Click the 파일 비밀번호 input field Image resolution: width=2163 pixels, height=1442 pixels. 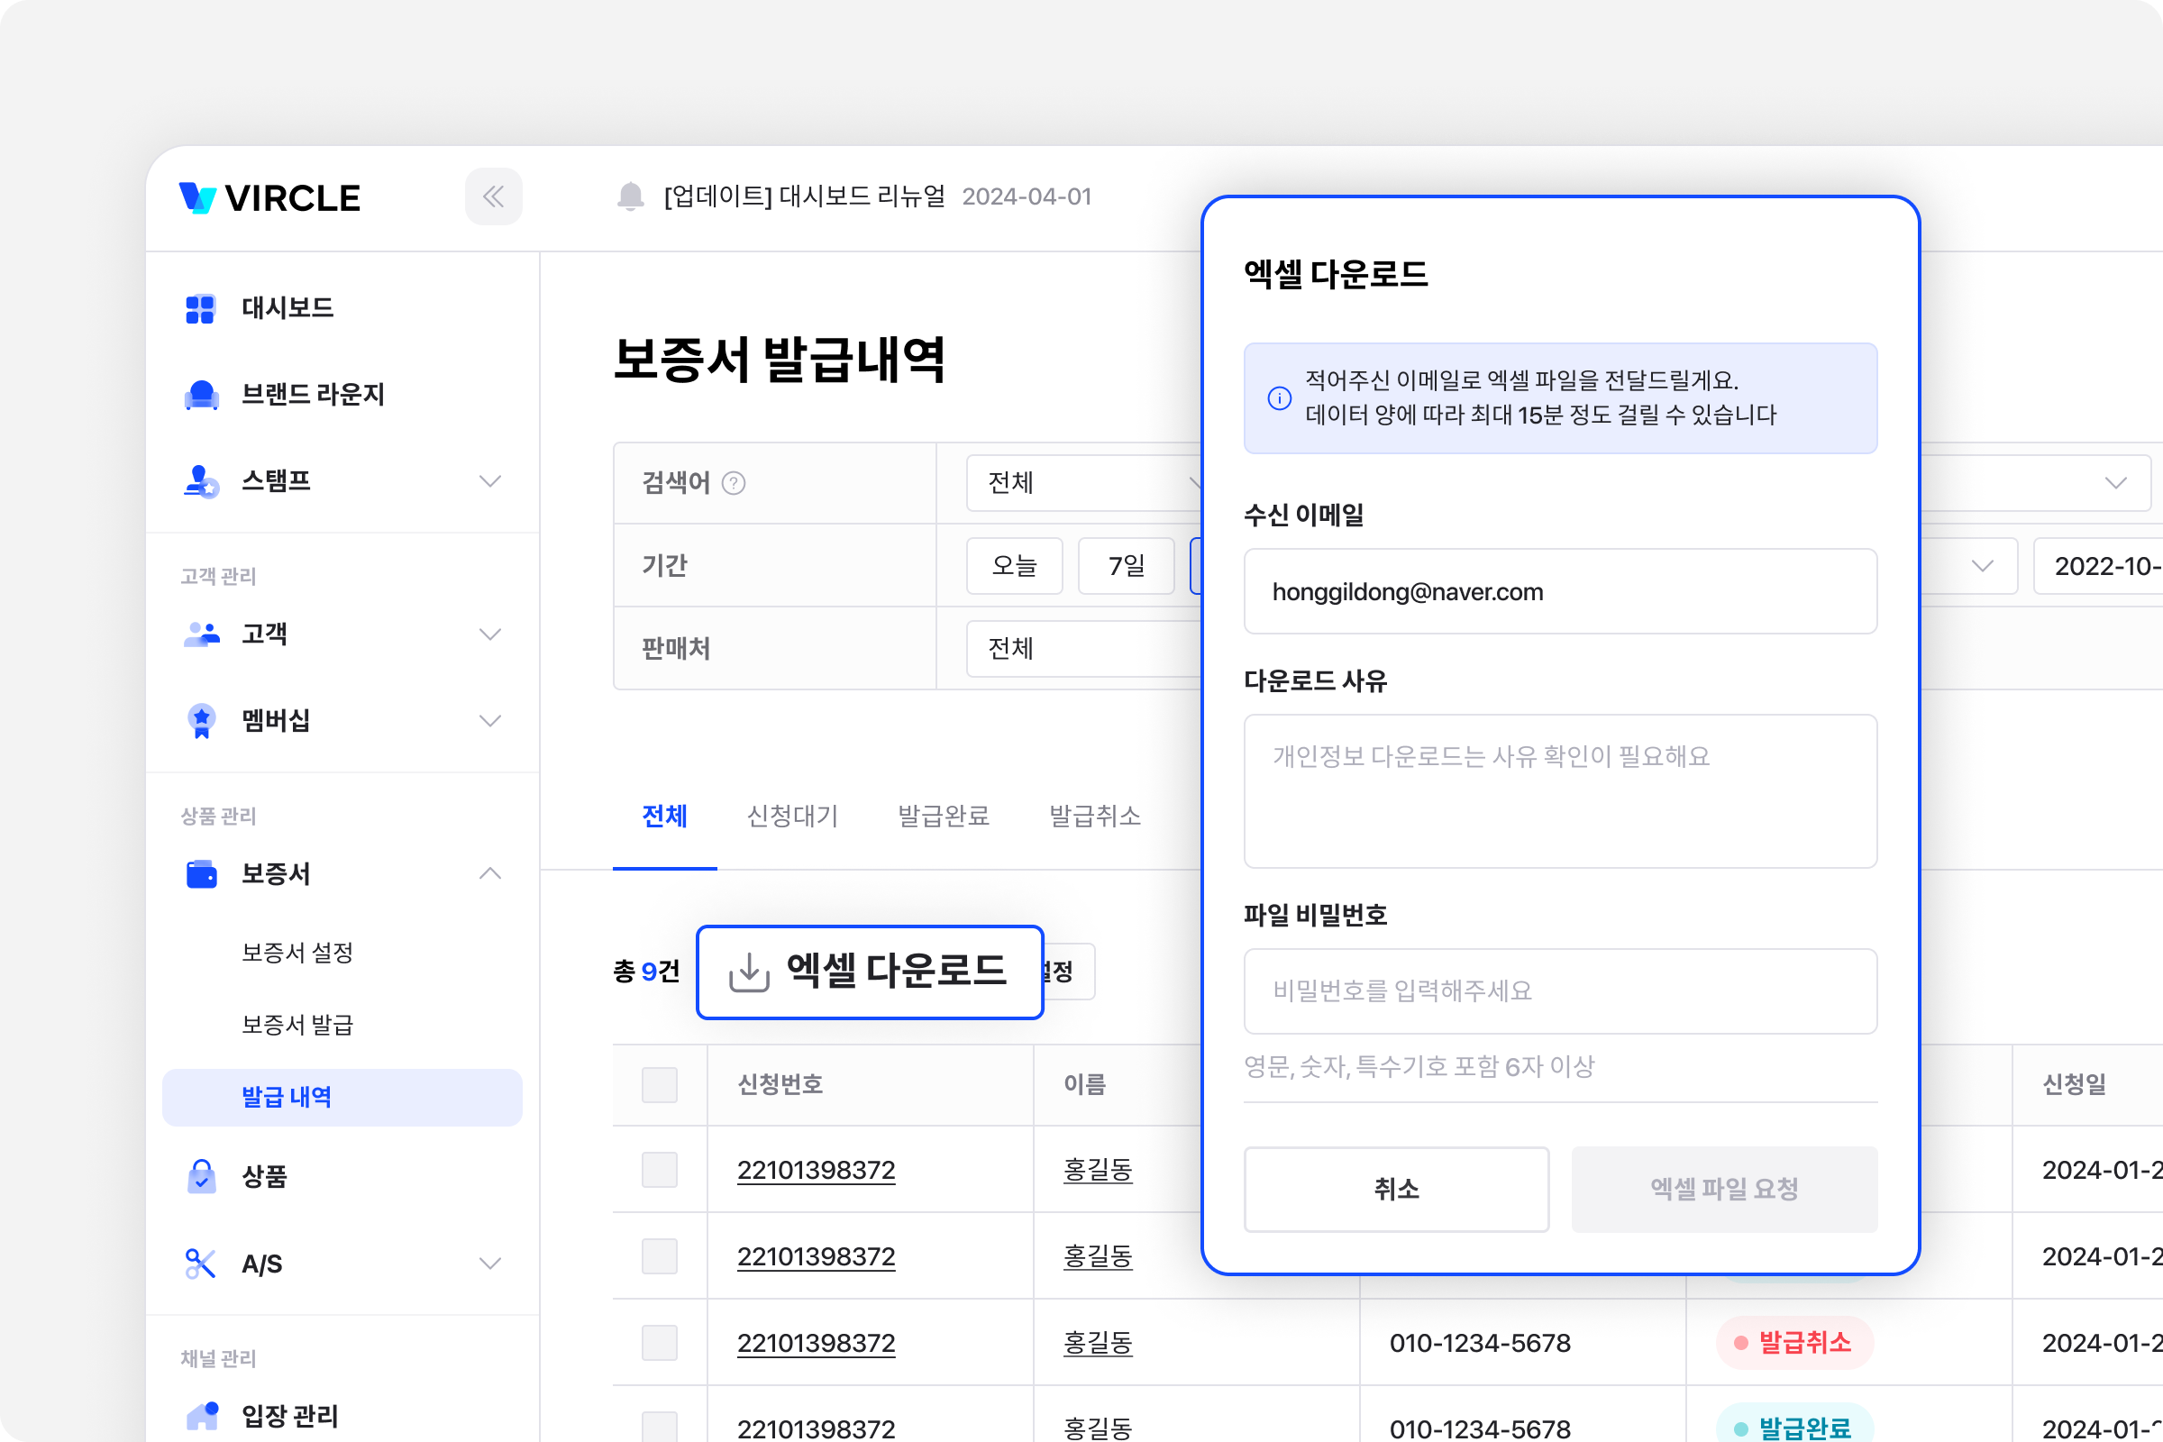1560,990
